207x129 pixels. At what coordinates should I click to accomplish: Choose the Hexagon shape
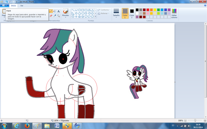coord(83,14)
